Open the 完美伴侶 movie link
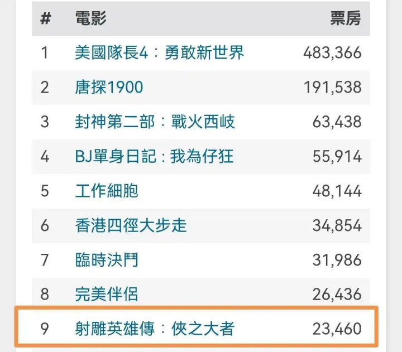The height and width of the screenshot is (352, 402). tap(107, 295)
